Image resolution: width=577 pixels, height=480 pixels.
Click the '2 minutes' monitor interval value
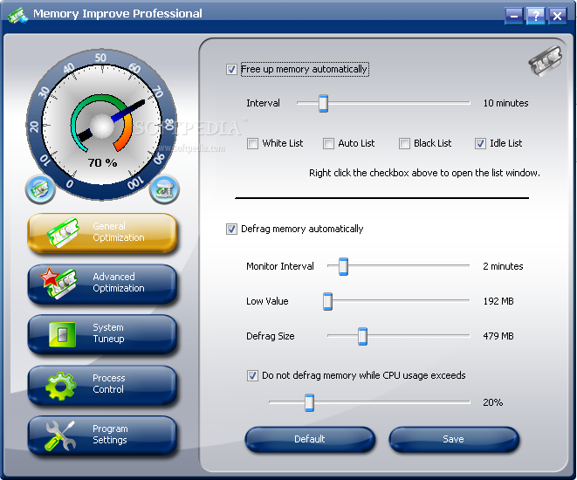coord(503,266)
